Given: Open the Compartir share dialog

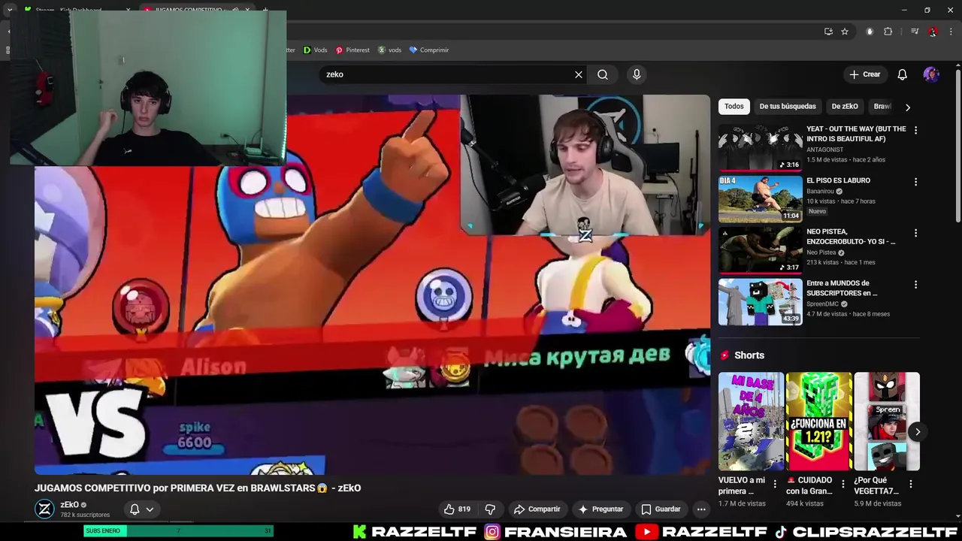Looking at the screenshot, I should pyautogui.click(x=537, y=509).
